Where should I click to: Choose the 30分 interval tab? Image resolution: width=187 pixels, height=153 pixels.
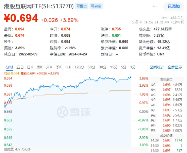tap(103, 67)
